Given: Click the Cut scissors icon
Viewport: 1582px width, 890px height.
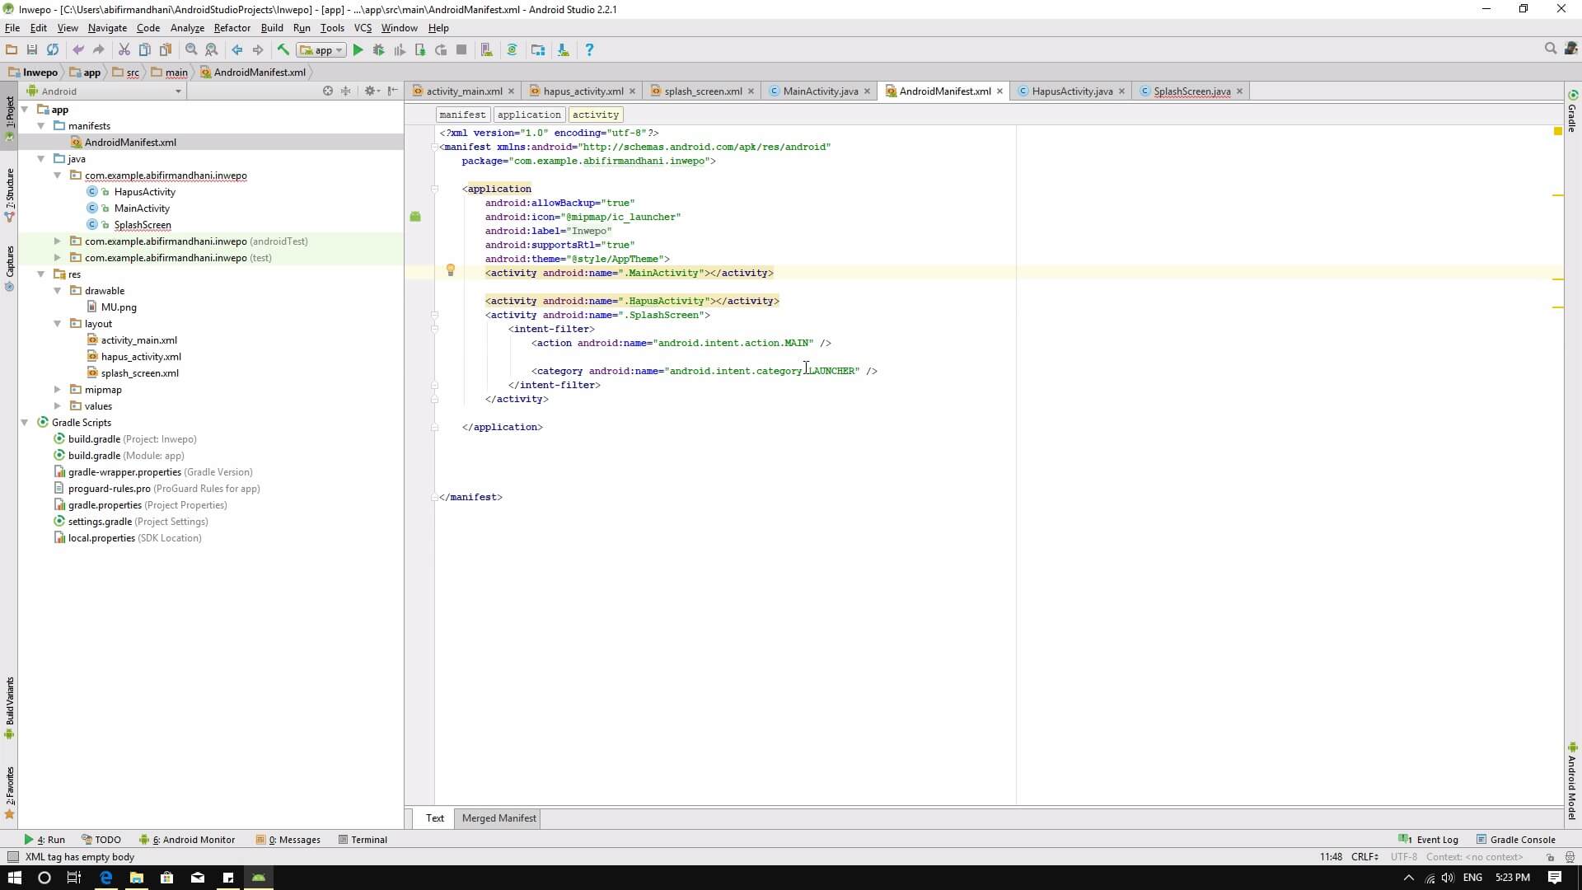Looking at the screenshot, I should [x=124, y=50].
